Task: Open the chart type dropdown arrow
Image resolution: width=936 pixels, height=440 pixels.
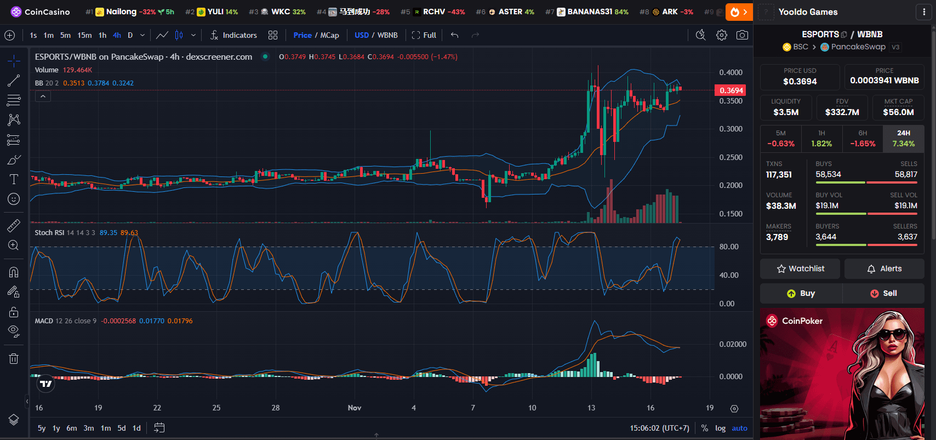Action: (x=193, y=35)
